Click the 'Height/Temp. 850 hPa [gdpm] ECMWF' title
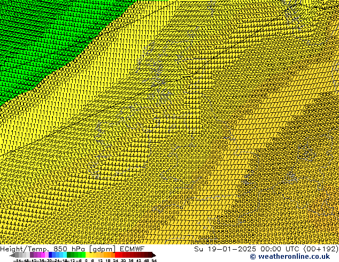The width and height of the screenshot is (339, 262). point(72,249)
